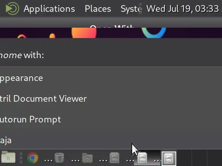Click the highlighted file cabinet under the cursor
The width and height of the screenshot is (222, 166).
(x=142, y=158)
